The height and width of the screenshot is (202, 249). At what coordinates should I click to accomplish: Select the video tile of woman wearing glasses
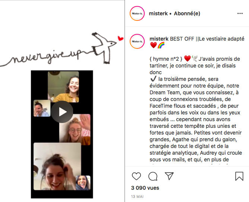click(x=75, y=129)
